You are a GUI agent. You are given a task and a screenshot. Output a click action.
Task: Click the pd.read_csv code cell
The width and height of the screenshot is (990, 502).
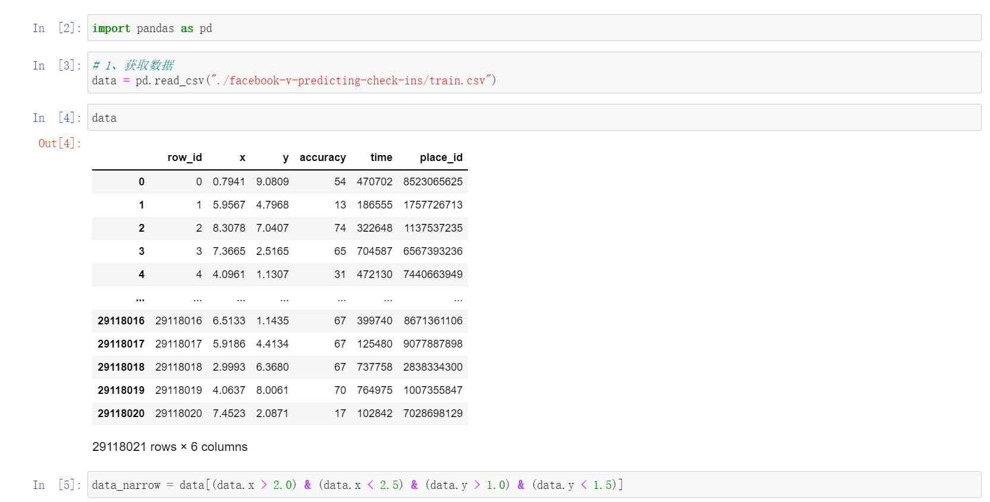coord(534,72)
